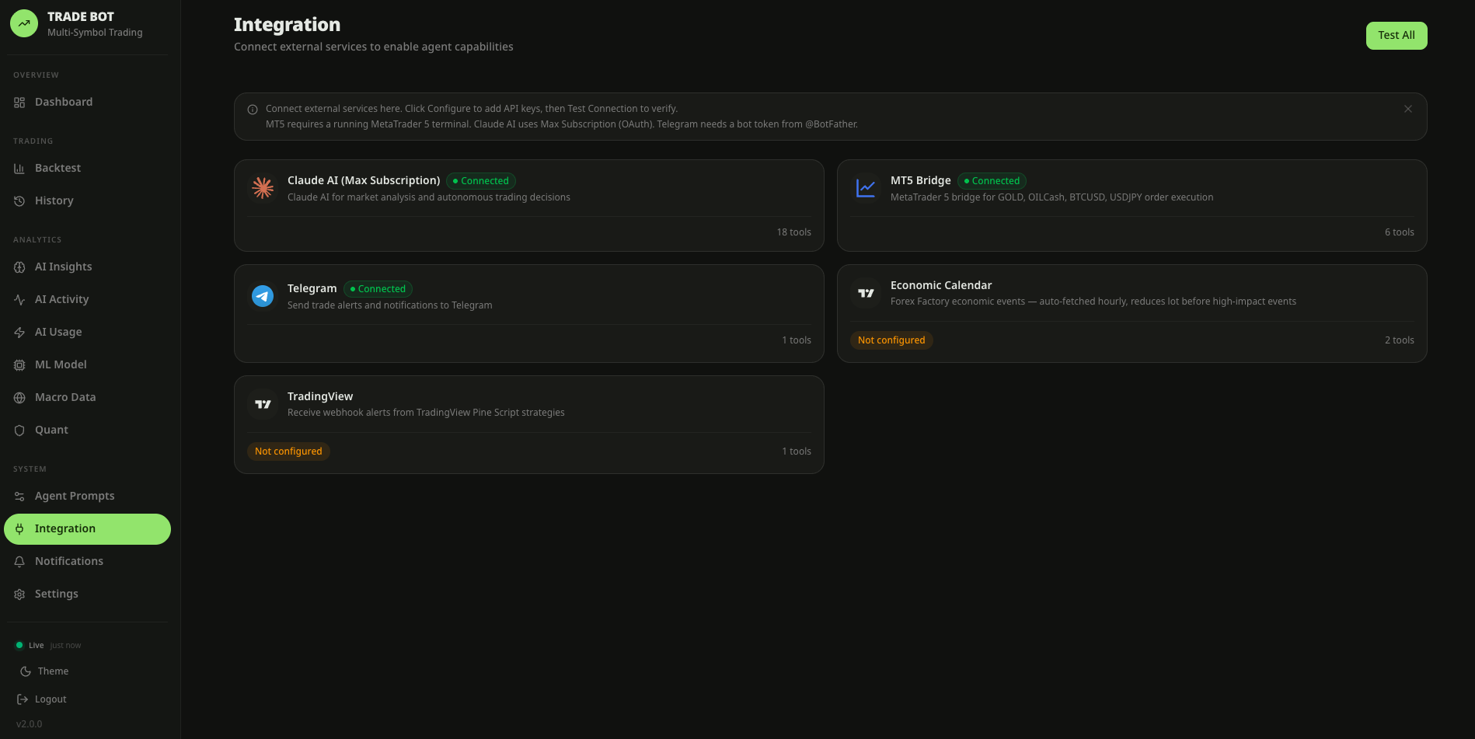Click the TradingView logo icon
This screenshot has height=739, width=1475.
pos(263,404)
